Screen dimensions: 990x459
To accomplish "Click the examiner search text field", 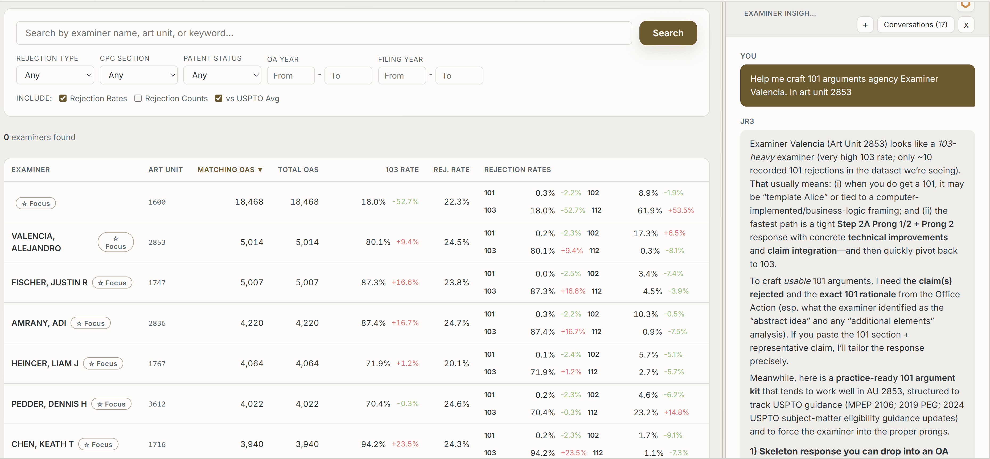I will tap(324, 33).
